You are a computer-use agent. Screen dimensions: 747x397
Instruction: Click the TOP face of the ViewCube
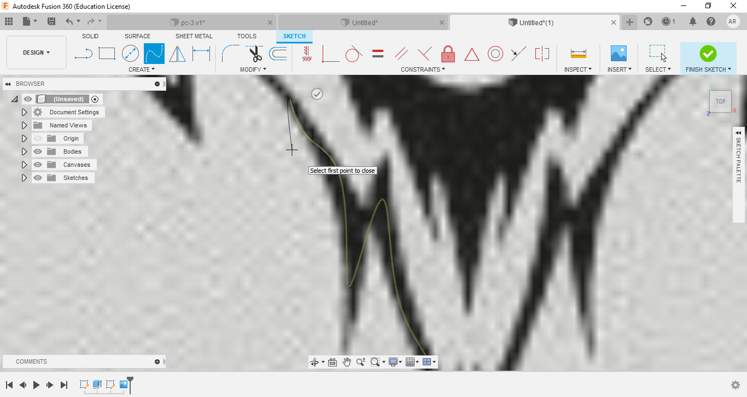point(720,101)
